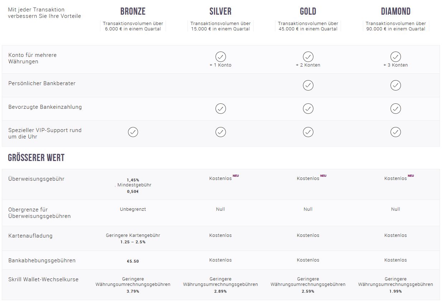The width and height of the screenshot is (445, 302).
Task: Select the SILVER tier heading
Action: 221,11
